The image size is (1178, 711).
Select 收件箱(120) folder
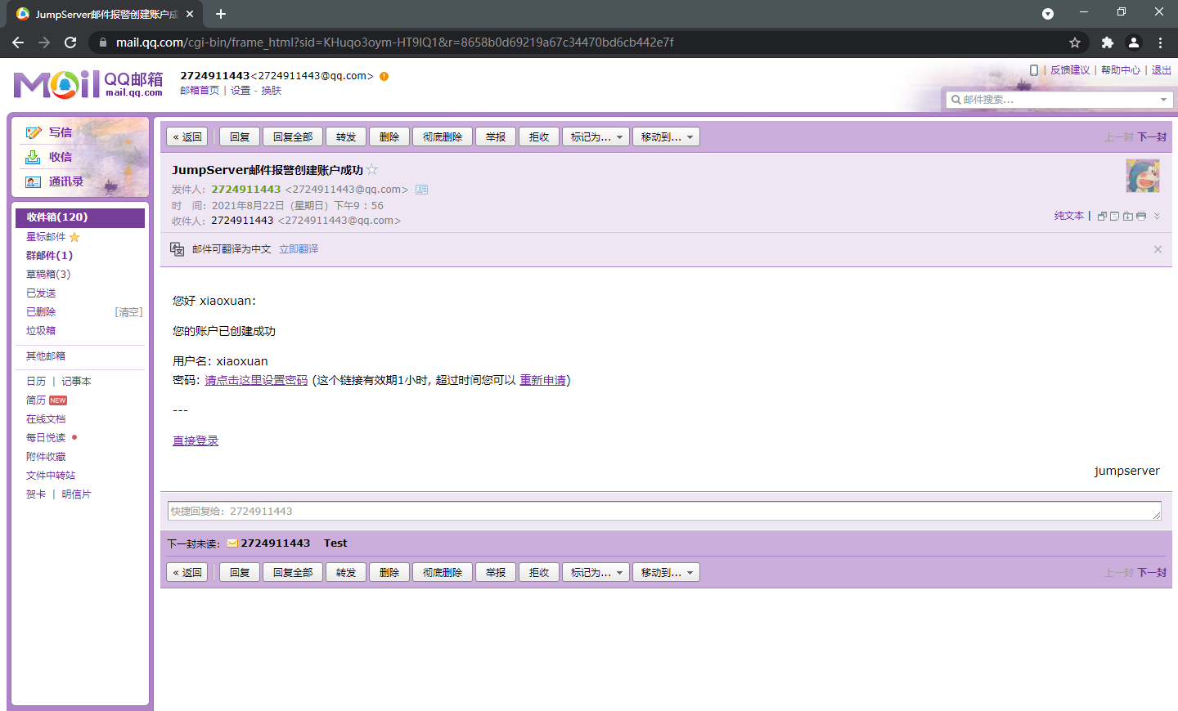pyautogui.click(x=80, y=217)
